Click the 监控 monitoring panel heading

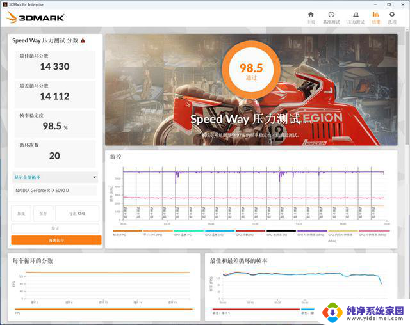[x=115, y=157]
